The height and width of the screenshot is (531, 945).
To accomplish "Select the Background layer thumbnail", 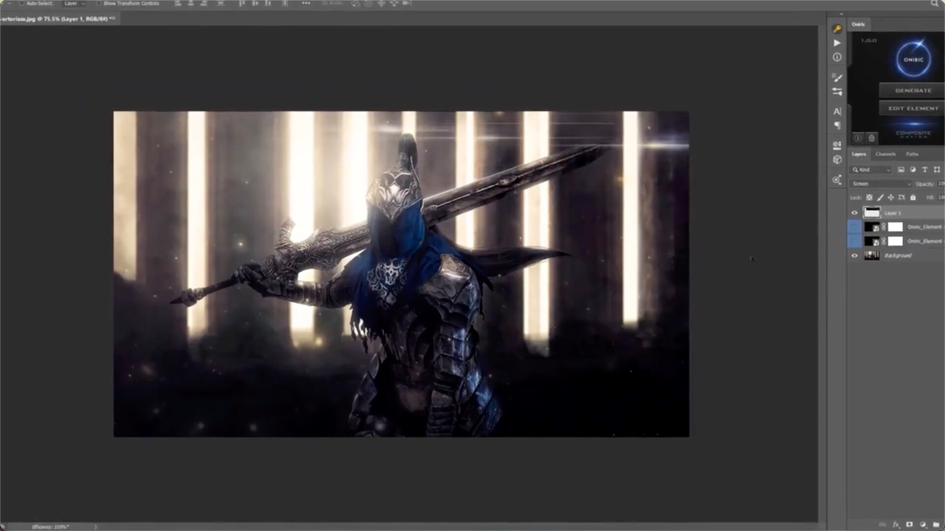I will [872, 256].
